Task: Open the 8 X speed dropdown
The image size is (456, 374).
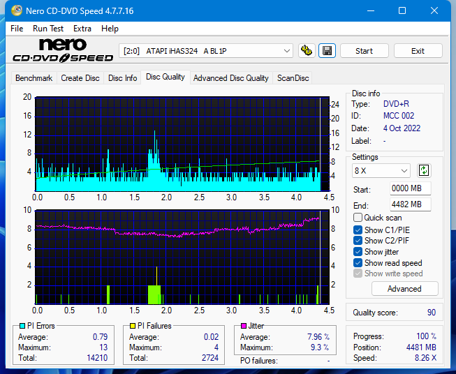Action: pyautogui.click(x=381, y=170)
